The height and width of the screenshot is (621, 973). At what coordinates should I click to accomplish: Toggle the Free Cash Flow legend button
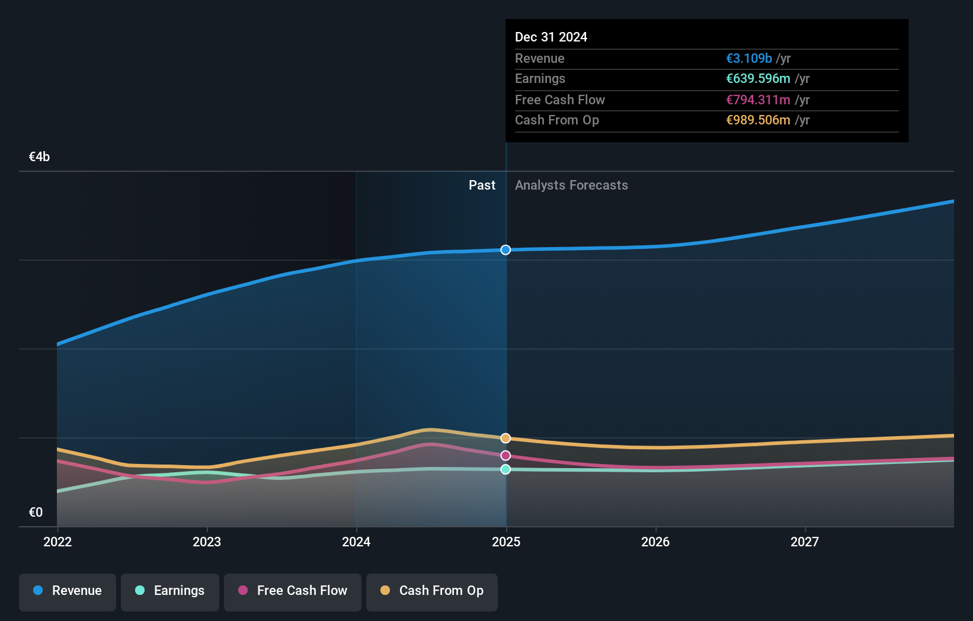point(293,592)
